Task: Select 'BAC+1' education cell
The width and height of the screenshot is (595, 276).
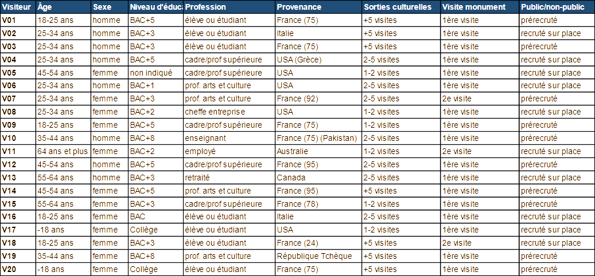Action: click(156, 86)
